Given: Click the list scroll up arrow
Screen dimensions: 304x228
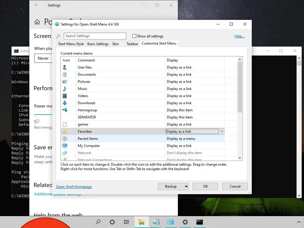Looking at the screenshot, I should pos(240,59).
